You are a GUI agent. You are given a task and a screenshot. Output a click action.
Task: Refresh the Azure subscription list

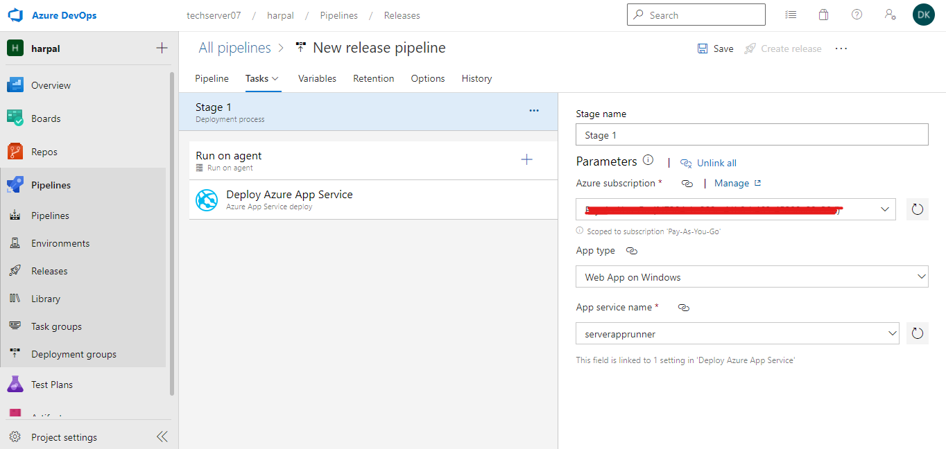coord(918,209)
